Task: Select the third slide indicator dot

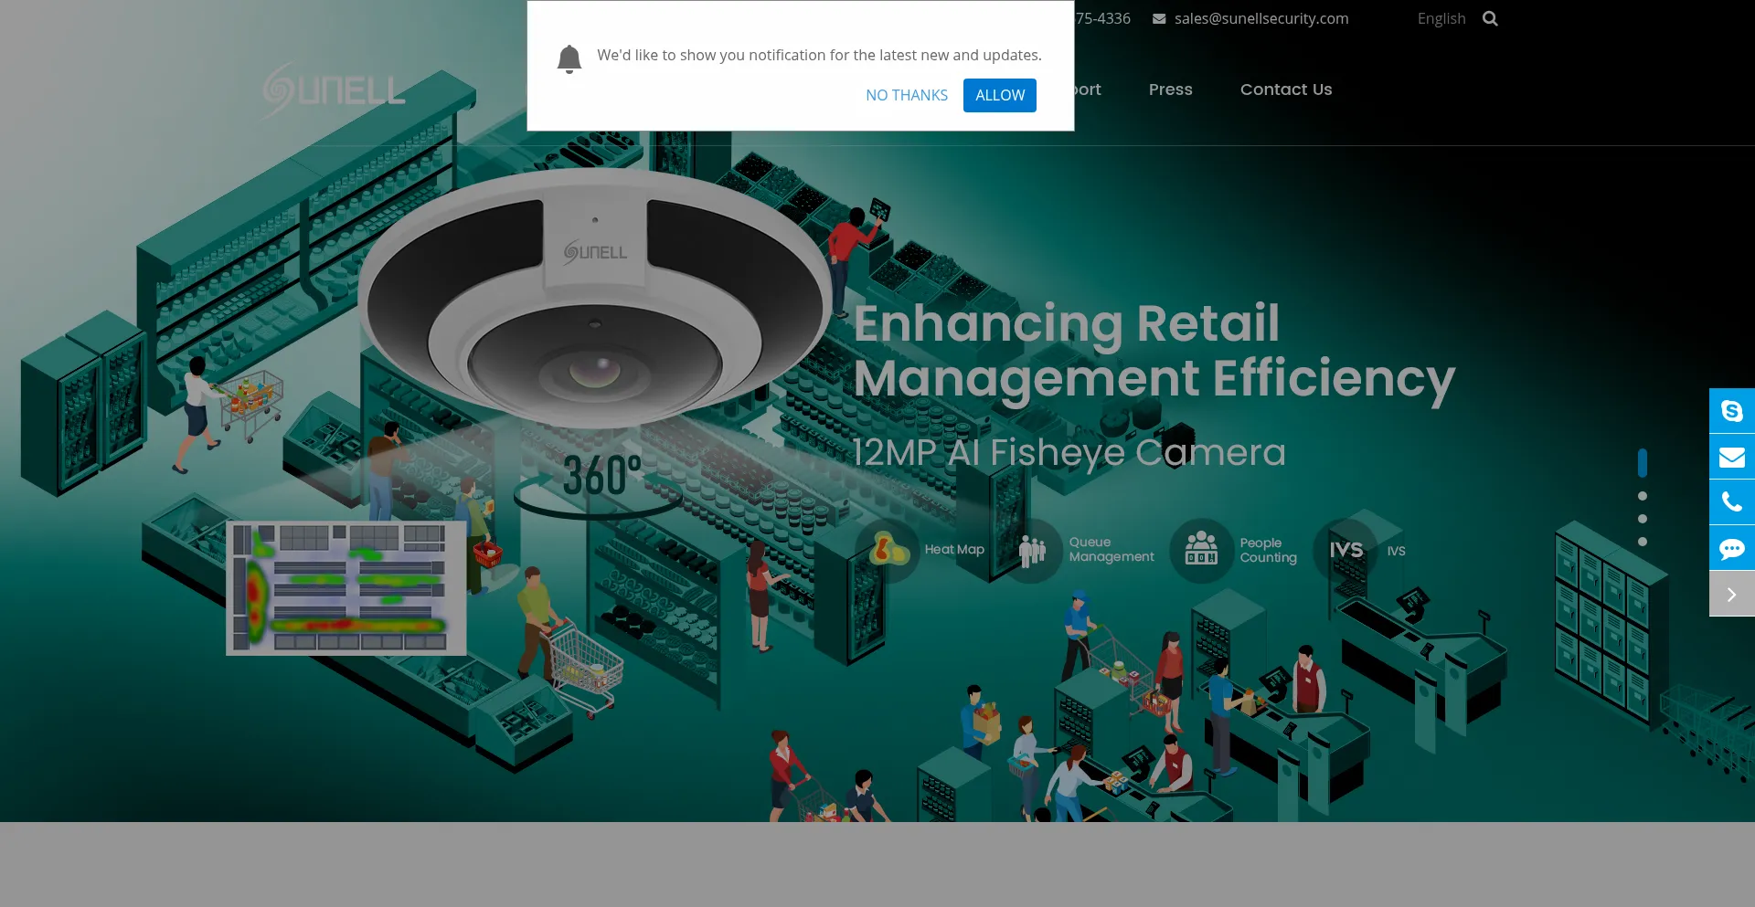Action: [x=1643, y=519]
